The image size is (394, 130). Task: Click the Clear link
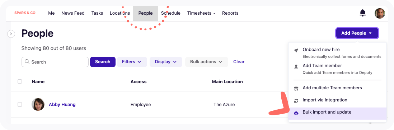pos(239,62)
